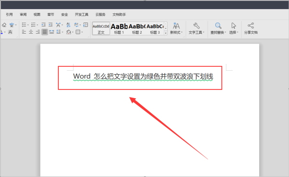Open the bullet list style dropdown

coord(28,25)
